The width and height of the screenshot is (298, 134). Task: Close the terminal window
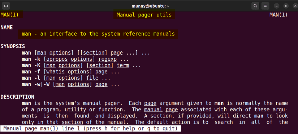[x=295, y=6]
